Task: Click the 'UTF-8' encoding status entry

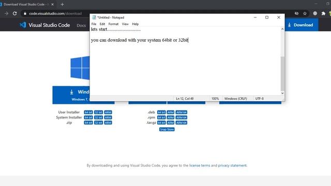Action: [x=260, y=99]
